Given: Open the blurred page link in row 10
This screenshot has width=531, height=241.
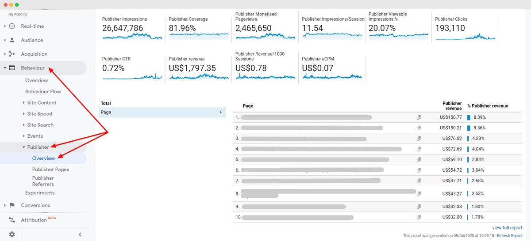Looking at the screenshot, I should [x=298, y=217].
